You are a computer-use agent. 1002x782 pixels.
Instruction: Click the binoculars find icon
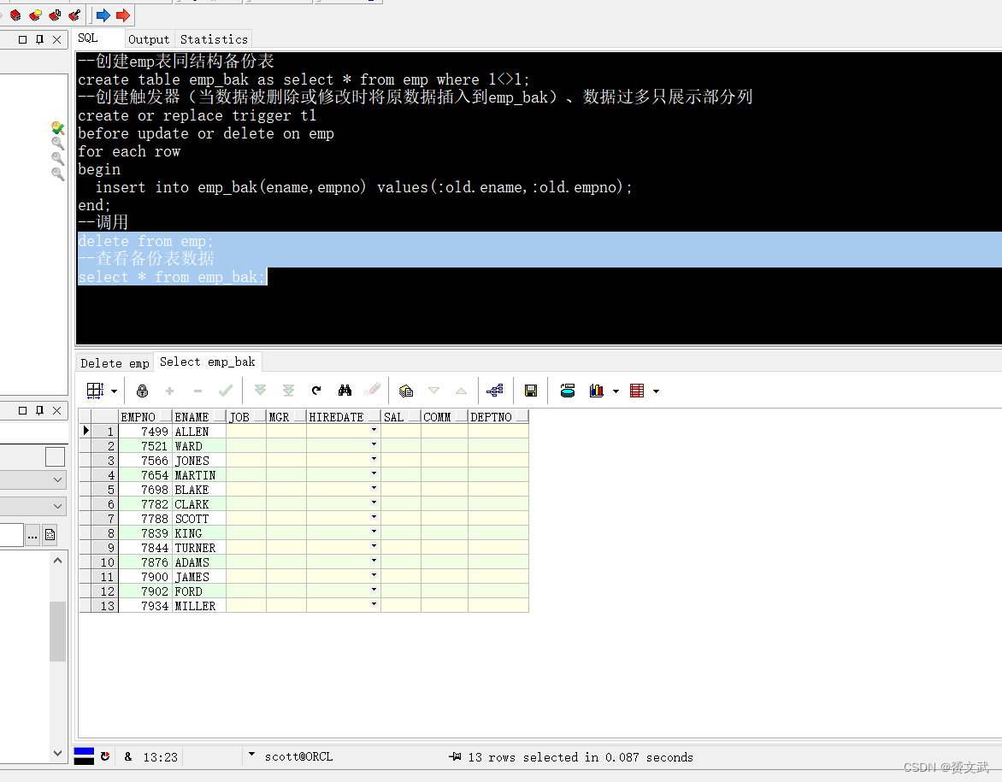(x=345, y=391)
